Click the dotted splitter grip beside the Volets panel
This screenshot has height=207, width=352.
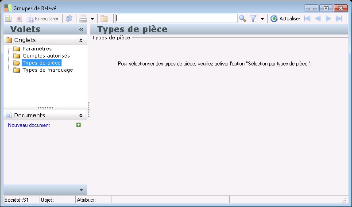pos(89,109)
